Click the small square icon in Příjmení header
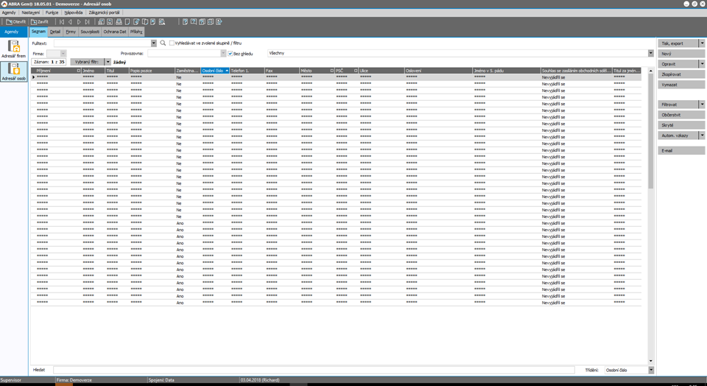The image size is (707, 386). (x=79, y=71)
